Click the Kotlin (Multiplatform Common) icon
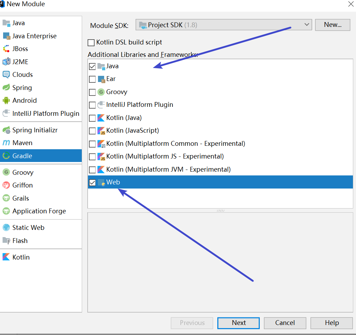 pos(101,144)
